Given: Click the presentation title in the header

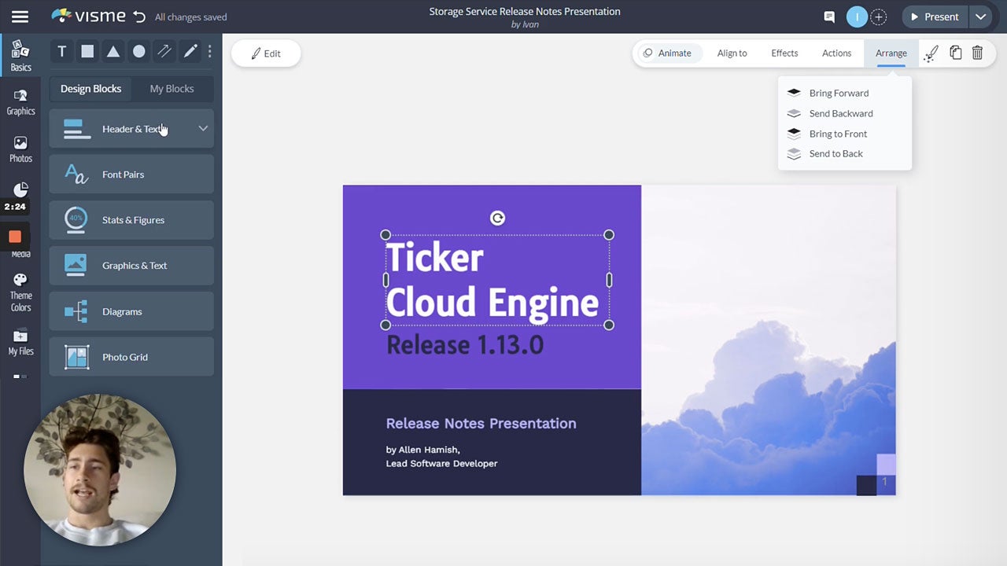Looking at the screenshot, I should pyautogui.click(x=525, y=11).
